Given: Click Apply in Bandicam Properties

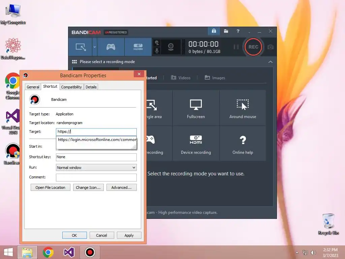Looking at the screenshot, I should [129, 235].
